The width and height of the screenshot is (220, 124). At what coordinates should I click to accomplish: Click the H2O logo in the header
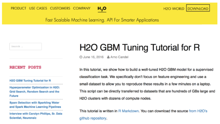102,9
